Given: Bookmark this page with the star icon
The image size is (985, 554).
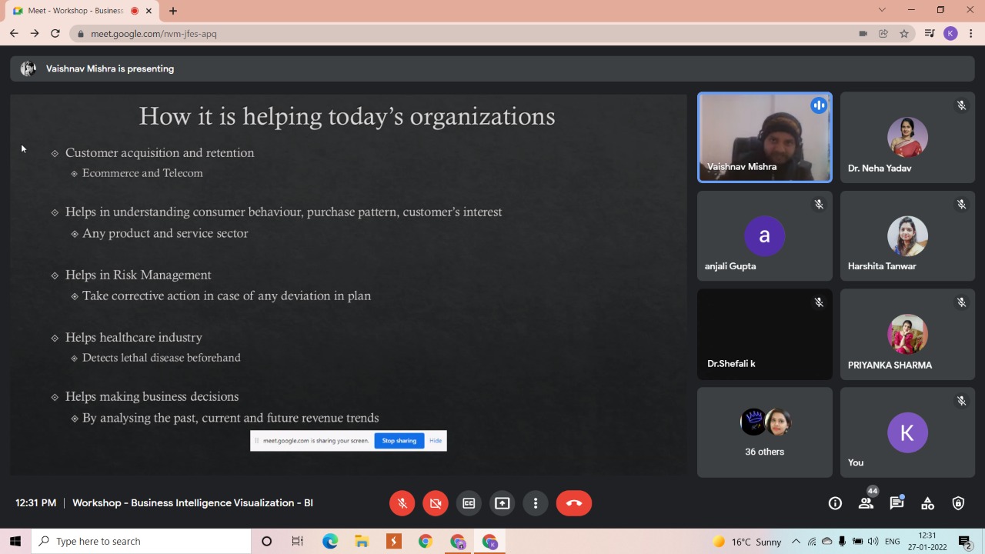Looking at the screenshot, I should coord(904,34).
